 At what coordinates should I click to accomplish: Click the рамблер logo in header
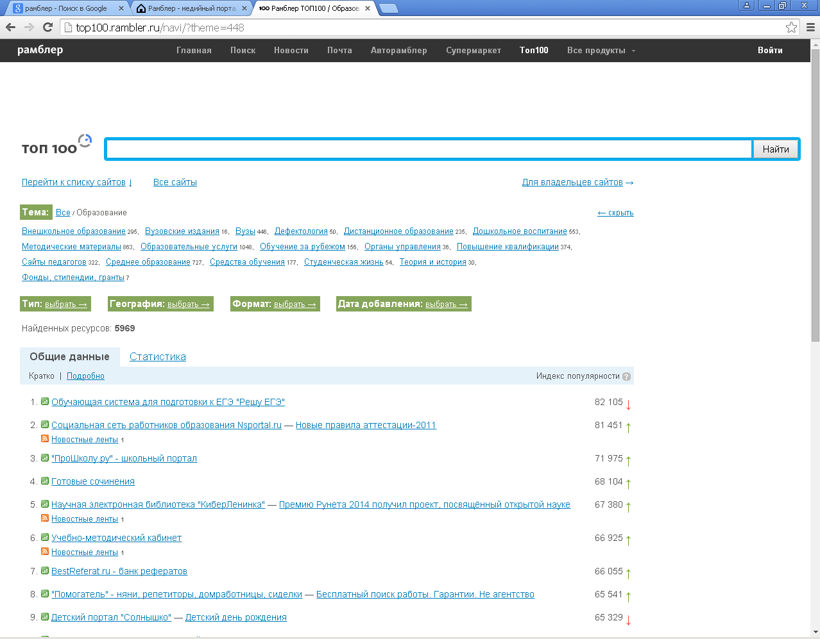click(x=40, y=50)
